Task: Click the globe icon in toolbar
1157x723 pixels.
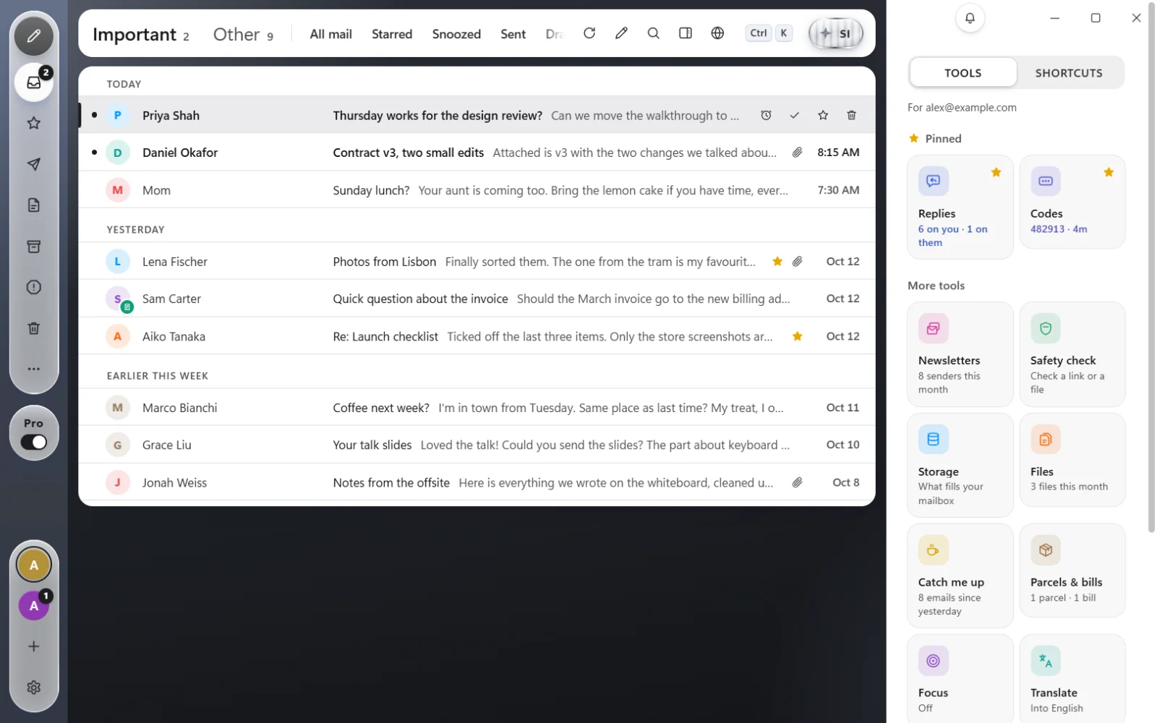Action: [x=717, y=33]
